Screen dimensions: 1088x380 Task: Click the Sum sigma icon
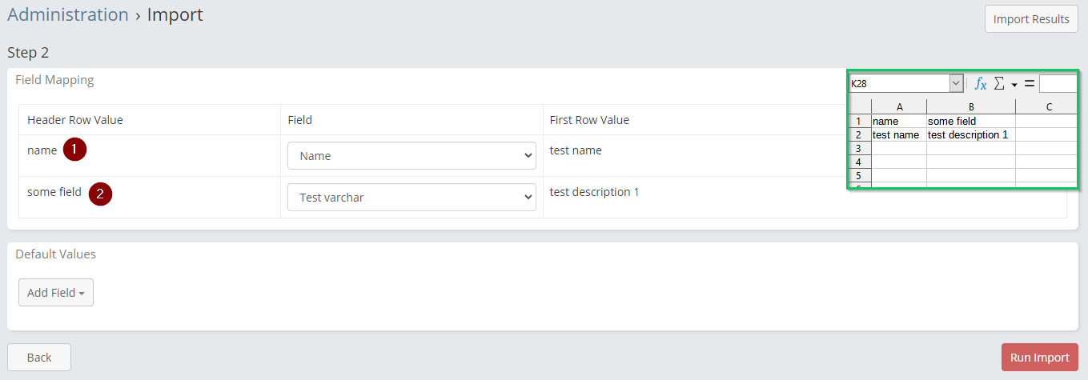pyautogui.click(x=999, y=84)
